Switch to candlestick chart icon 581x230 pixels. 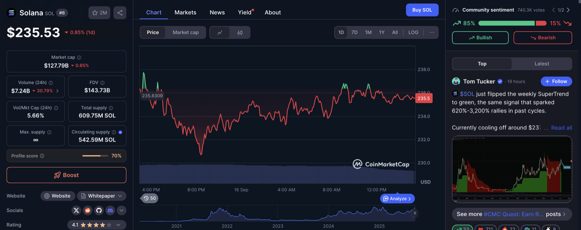tap(240, 32)
